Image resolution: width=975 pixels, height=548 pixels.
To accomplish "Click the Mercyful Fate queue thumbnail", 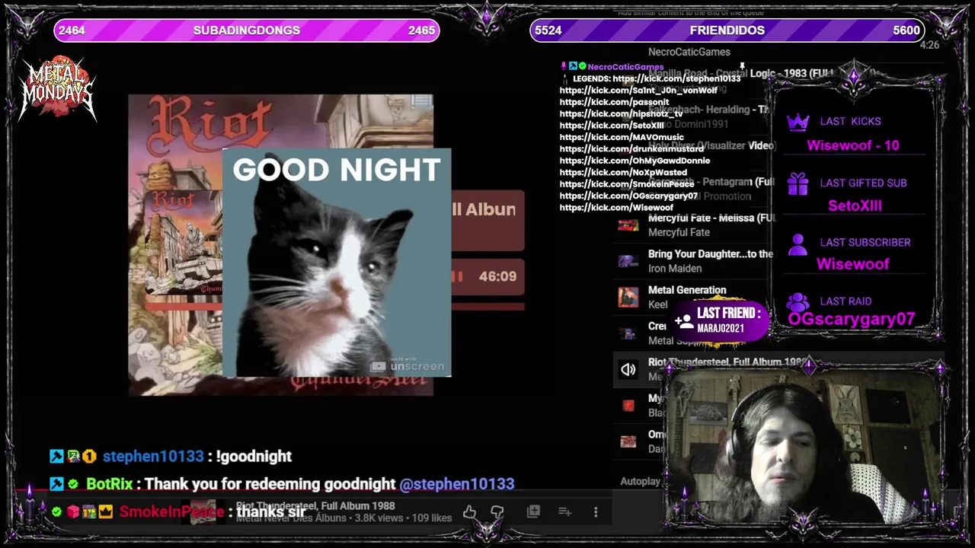I will point(628,225).
